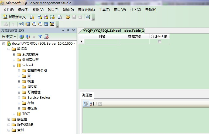Screen dimensions: 209x139
Task: Select the 服务器对象 tree item
Action: (x=25, y=125)
